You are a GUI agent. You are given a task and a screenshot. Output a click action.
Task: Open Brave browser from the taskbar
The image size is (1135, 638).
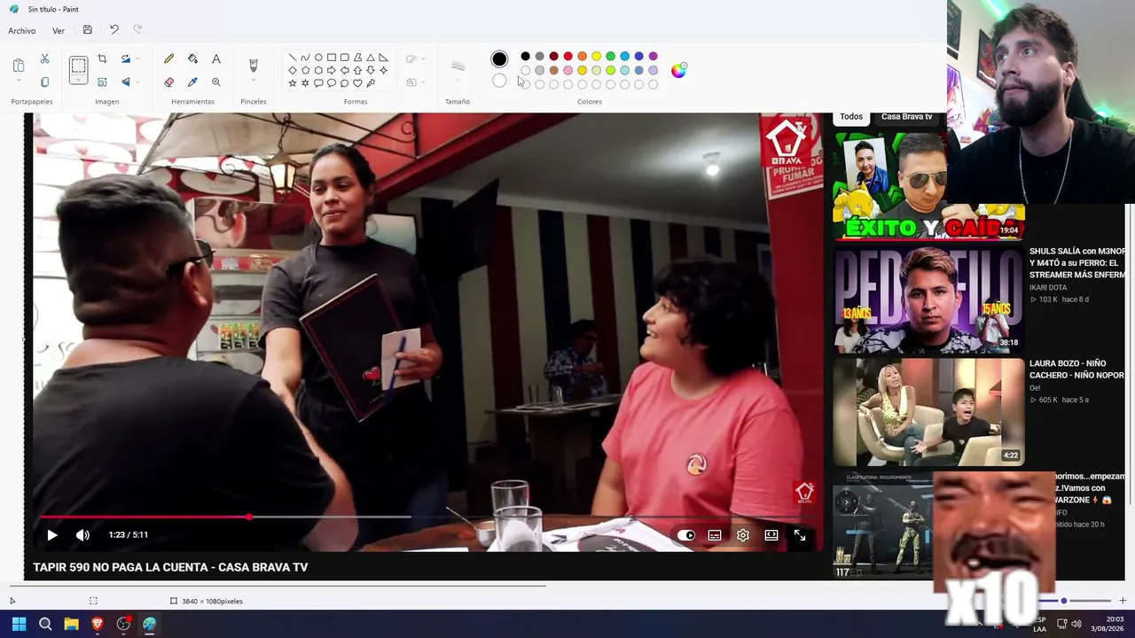tap(98, 624)
